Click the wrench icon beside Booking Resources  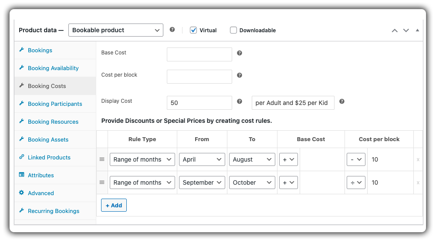point(21,121)
